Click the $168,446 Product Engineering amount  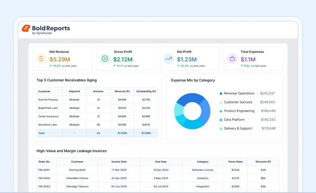coord(268,111)
